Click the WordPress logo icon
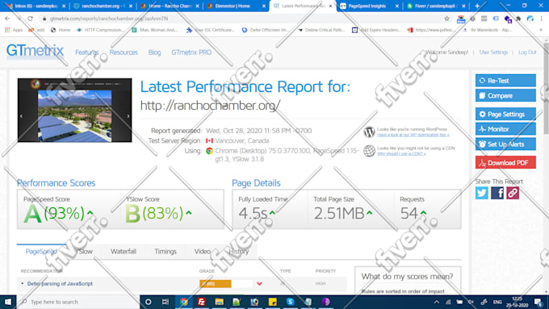Screen dimensions: 549x309 click(x=369, y=132)
